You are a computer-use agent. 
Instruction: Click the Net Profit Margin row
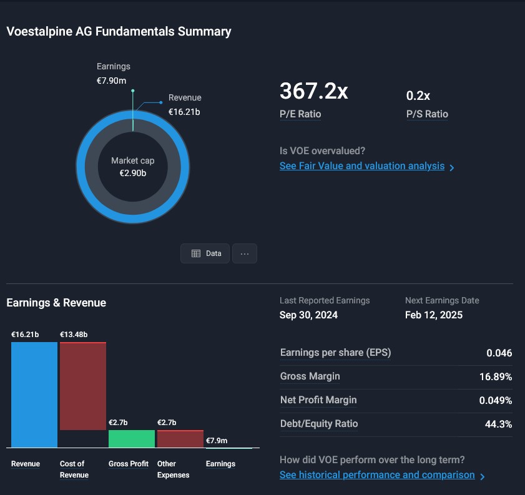click(x=396, y=400)
